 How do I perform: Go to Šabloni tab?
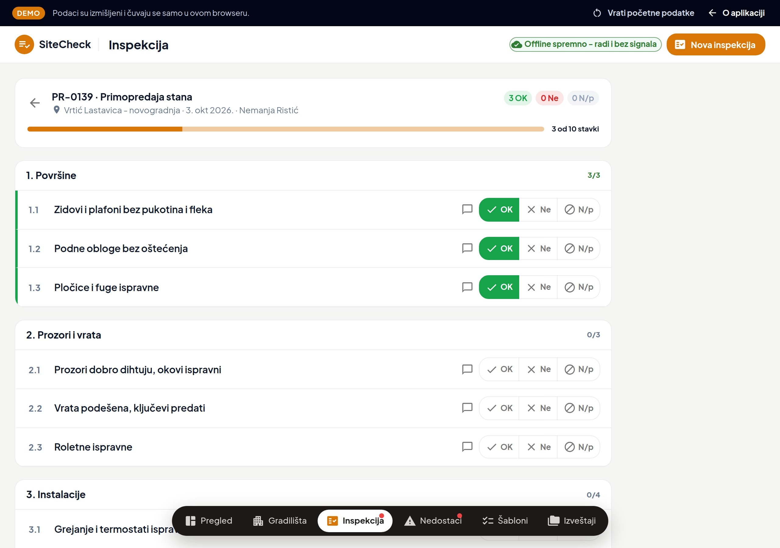(505, 521)
